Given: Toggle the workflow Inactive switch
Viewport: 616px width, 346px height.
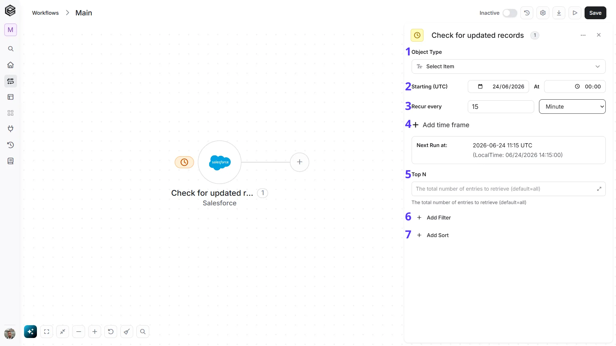Looking at the screenshot, I should pyautogui.click(x=509, y=13).
